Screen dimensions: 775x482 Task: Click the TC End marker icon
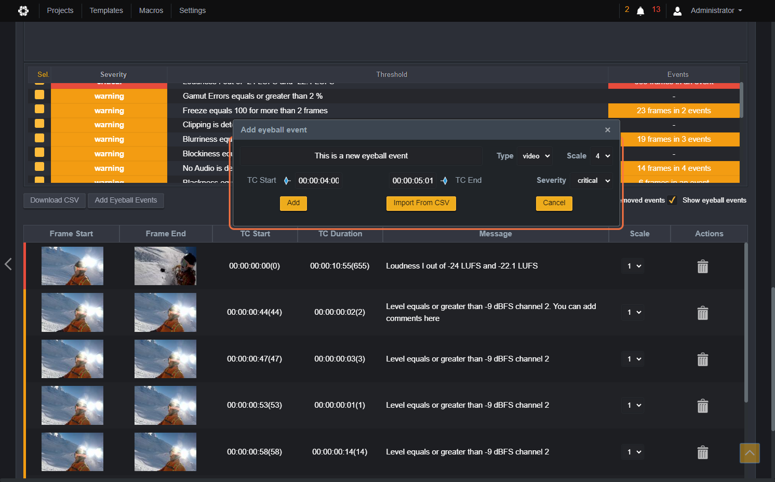coord(444,181)
